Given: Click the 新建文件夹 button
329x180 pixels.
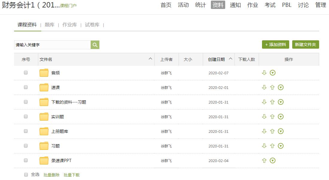Looking at the screenshot, I should [305, 44].
